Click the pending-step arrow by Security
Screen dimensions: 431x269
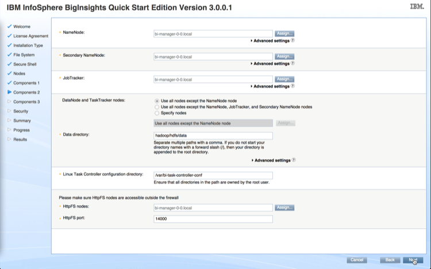(9, 111)
